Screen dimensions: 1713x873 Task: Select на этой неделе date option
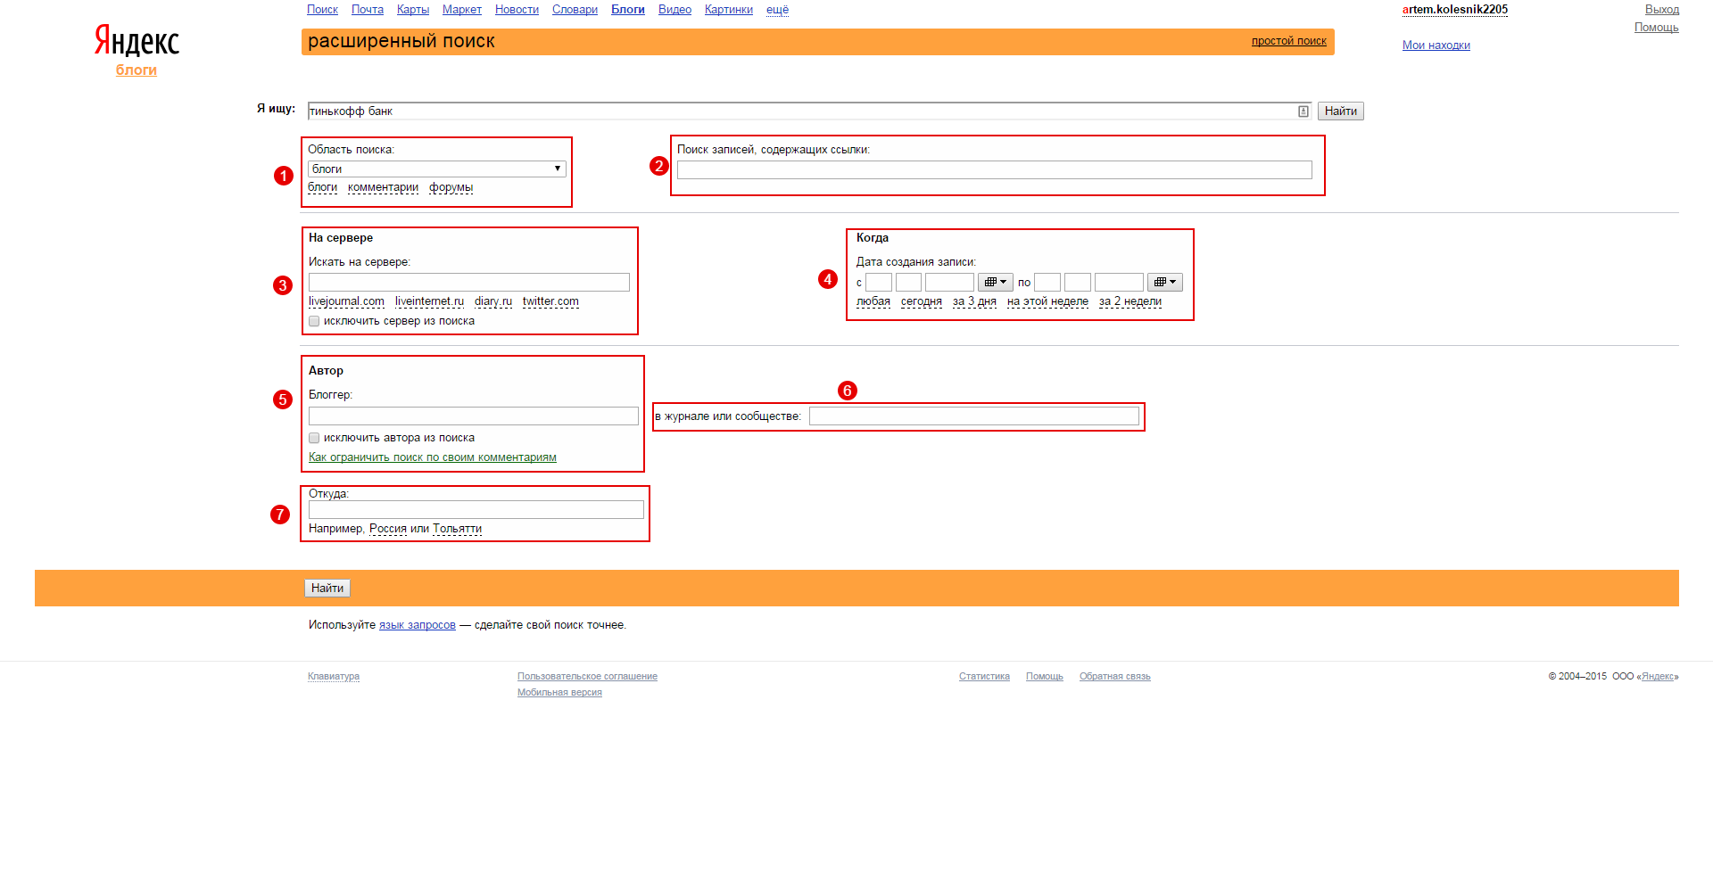[1047, 301]
